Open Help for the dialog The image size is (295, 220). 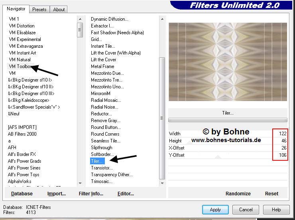click(276, 210)
